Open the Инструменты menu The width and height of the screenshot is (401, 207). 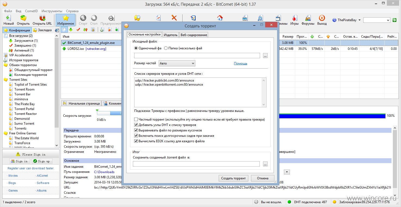[52, 11]
